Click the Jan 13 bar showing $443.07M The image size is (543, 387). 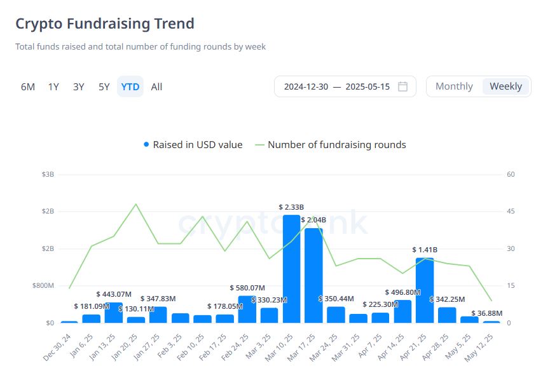point(113,313)
